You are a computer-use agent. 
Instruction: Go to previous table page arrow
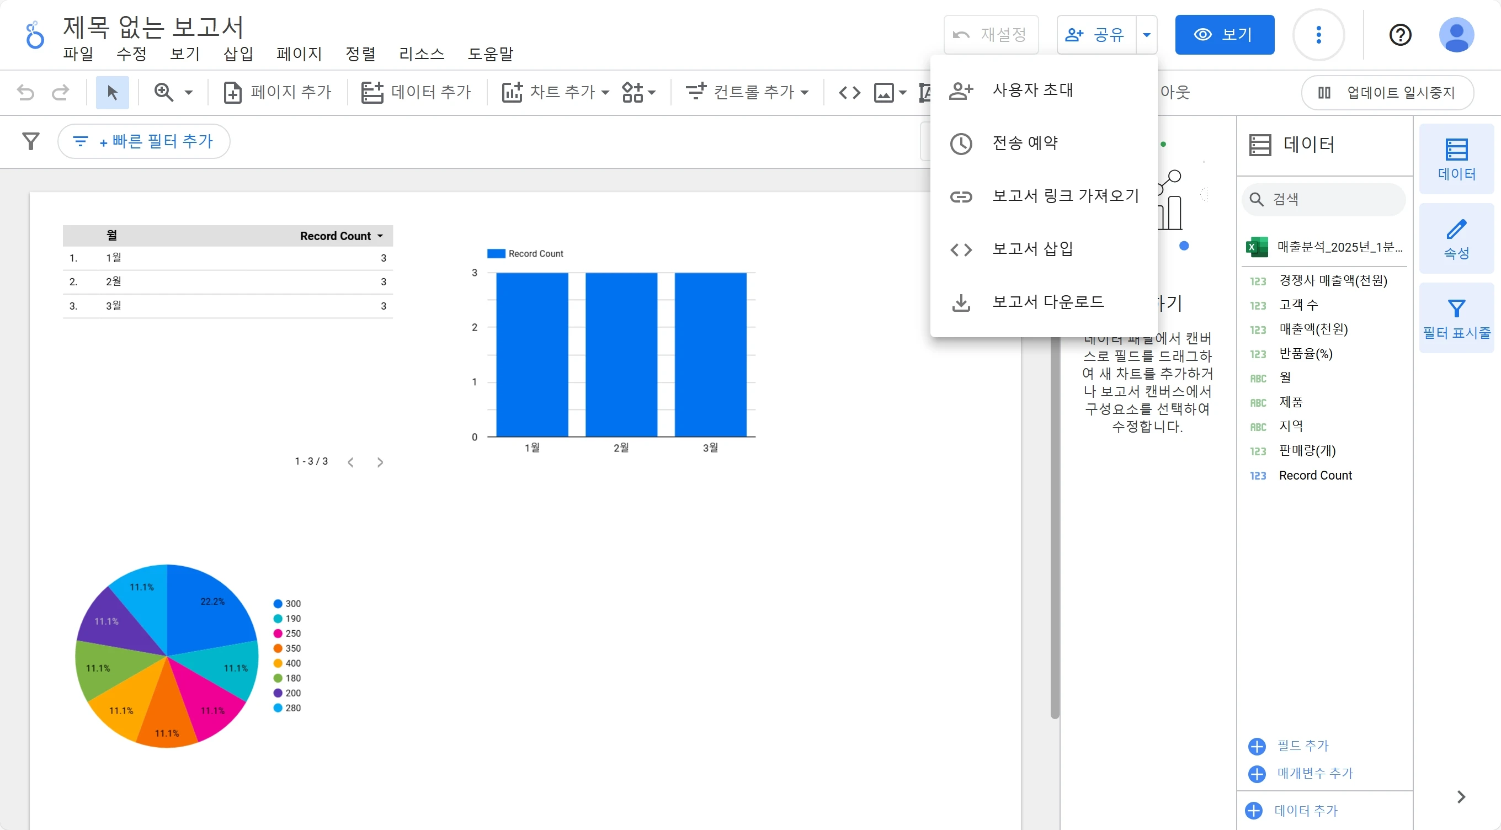pos(350,462)
